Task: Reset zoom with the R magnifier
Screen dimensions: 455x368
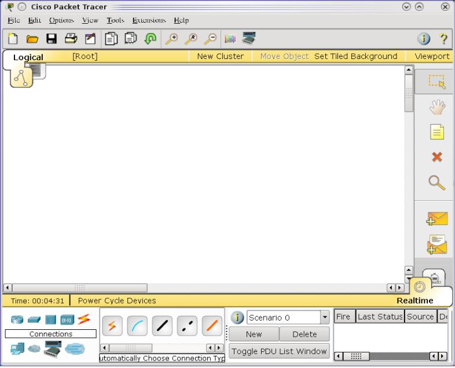Action: pos(191,39)
